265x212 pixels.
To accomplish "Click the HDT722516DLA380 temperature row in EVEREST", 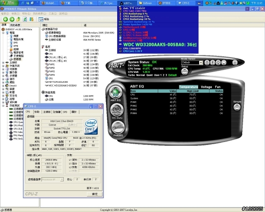I will click(x=72, y=82).
